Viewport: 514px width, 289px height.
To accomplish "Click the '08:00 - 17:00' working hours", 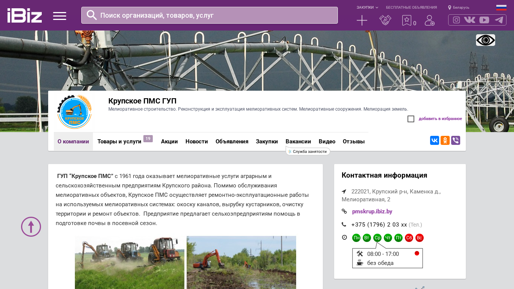I will pos(383,254).
